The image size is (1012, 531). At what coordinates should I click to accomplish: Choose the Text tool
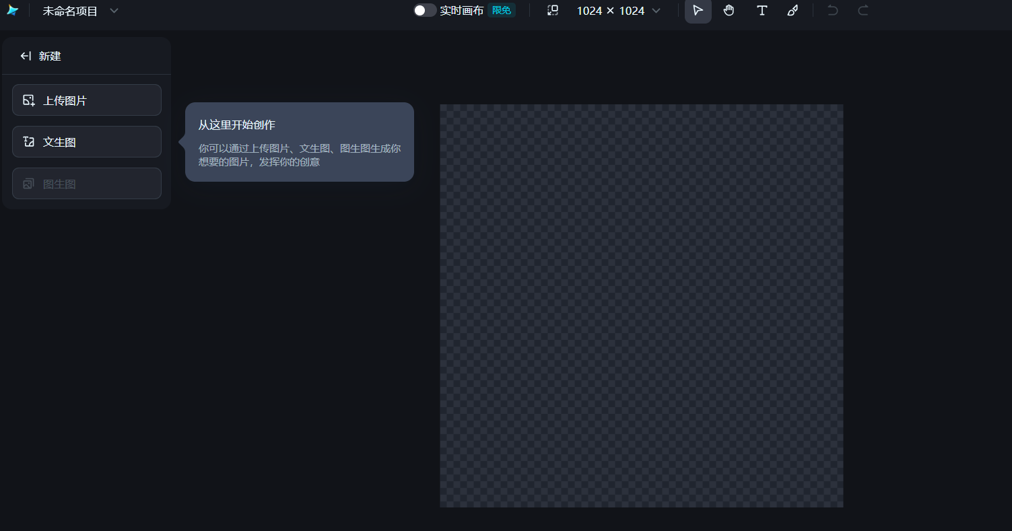pyautogui.click(x=762, y=11)
